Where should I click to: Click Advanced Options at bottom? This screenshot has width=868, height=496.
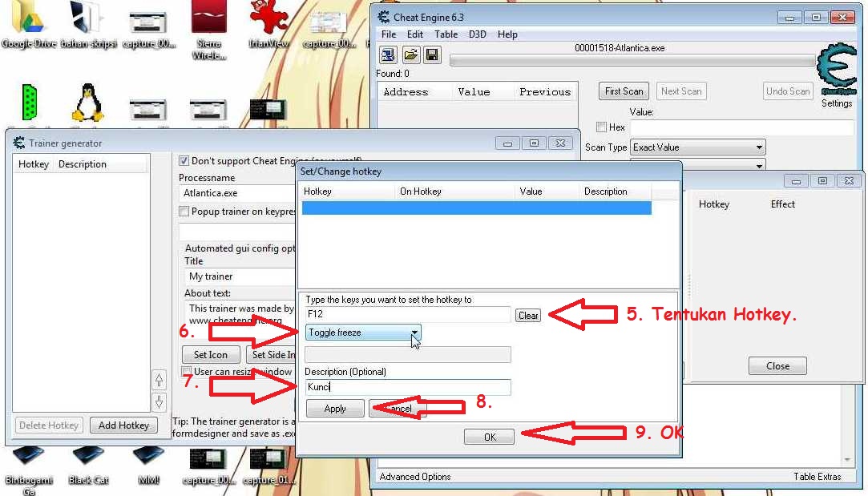pos(415,477)
